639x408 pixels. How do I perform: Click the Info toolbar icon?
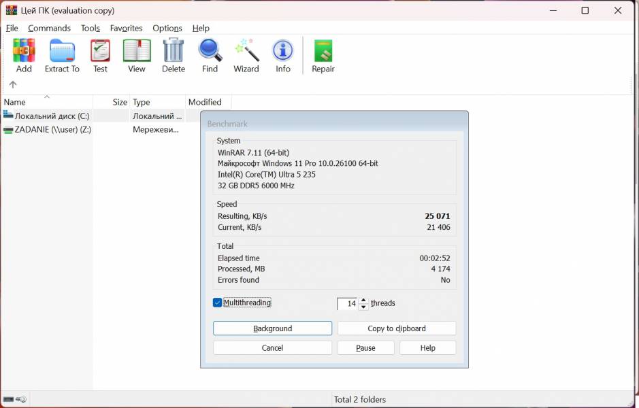[283, 50]
